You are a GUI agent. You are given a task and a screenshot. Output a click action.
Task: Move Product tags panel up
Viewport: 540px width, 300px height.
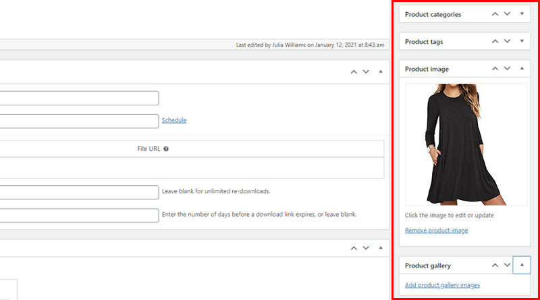point(495,41)
